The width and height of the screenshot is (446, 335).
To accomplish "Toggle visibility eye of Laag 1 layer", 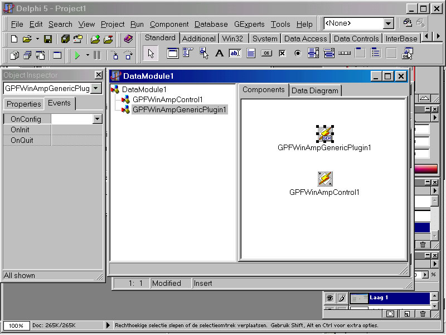I will [x=329, y=299].
